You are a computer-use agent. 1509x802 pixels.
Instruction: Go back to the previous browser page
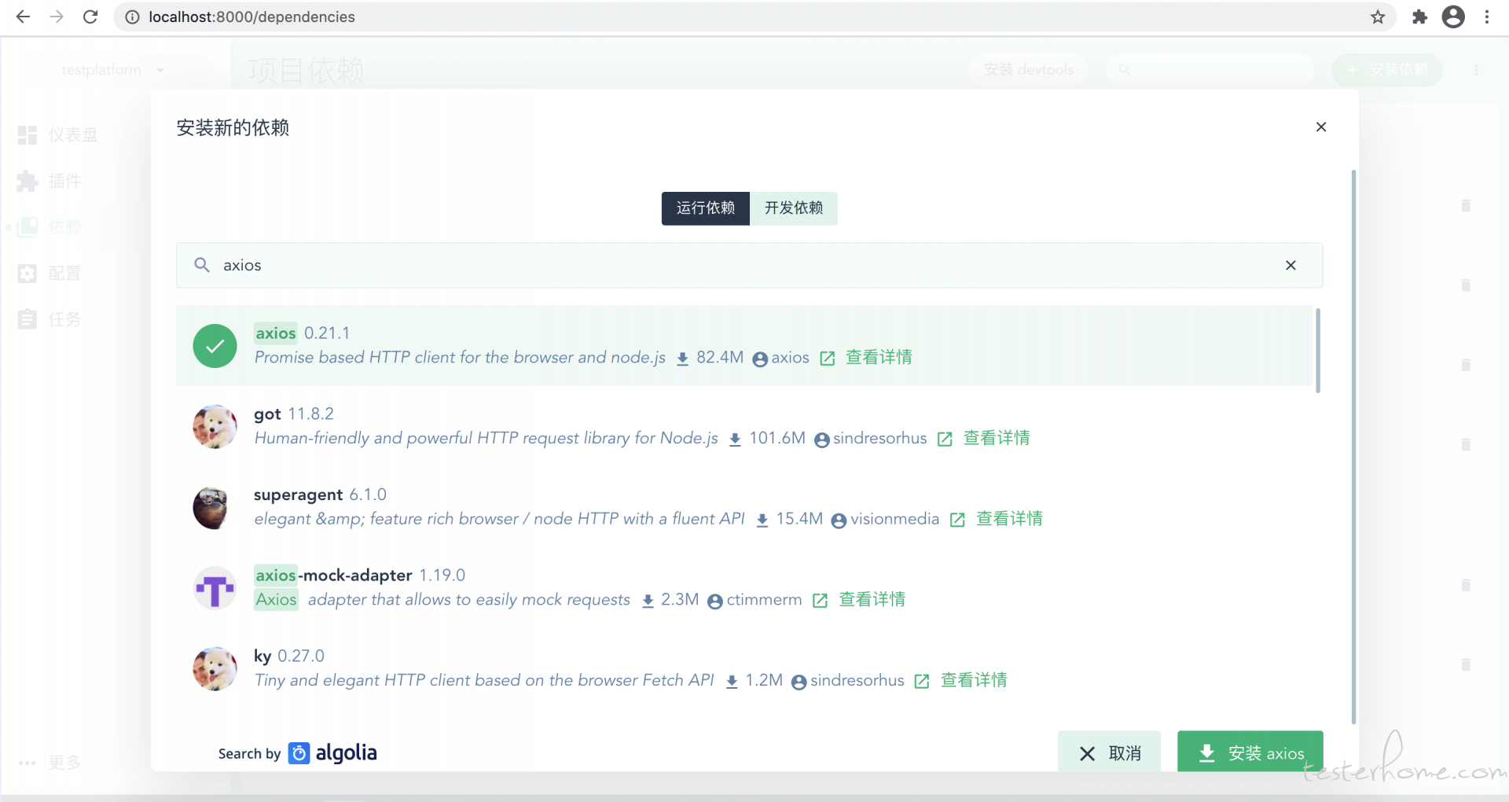coord(23,17)
